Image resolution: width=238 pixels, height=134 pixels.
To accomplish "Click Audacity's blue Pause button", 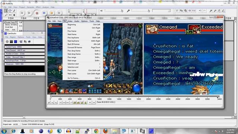I will (x=44, y=13).
